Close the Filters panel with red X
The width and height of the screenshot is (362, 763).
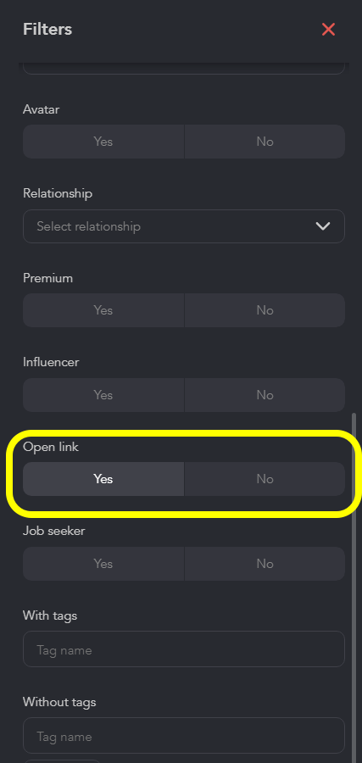click(x=328, y=30)
